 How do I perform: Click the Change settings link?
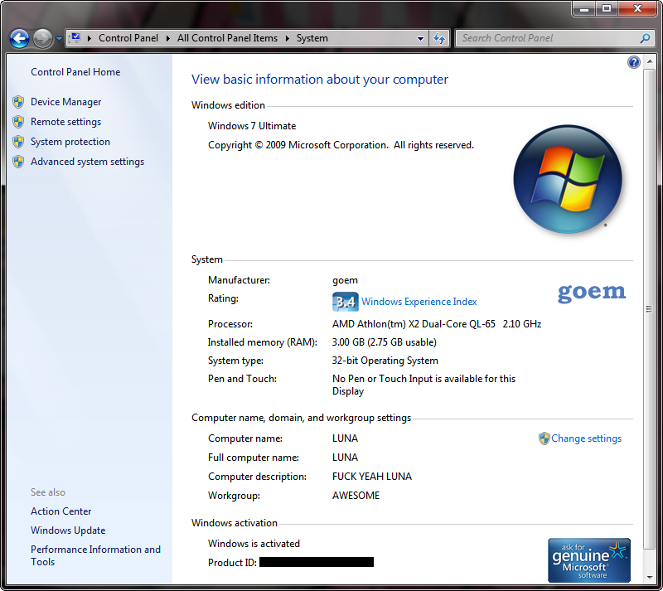(586, 438)
